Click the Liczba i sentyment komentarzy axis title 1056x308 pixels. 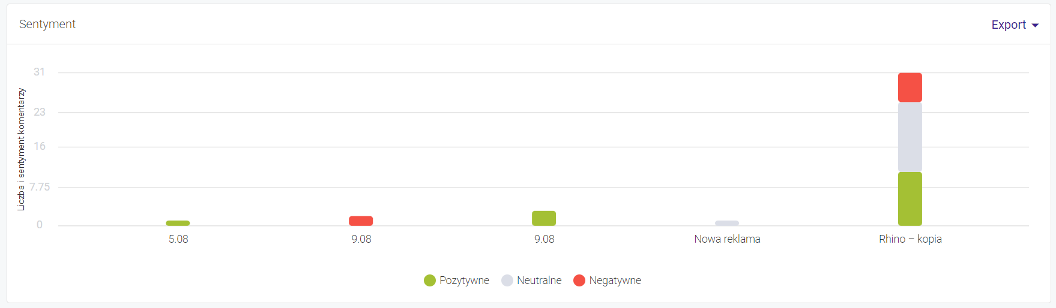point(22,149)
